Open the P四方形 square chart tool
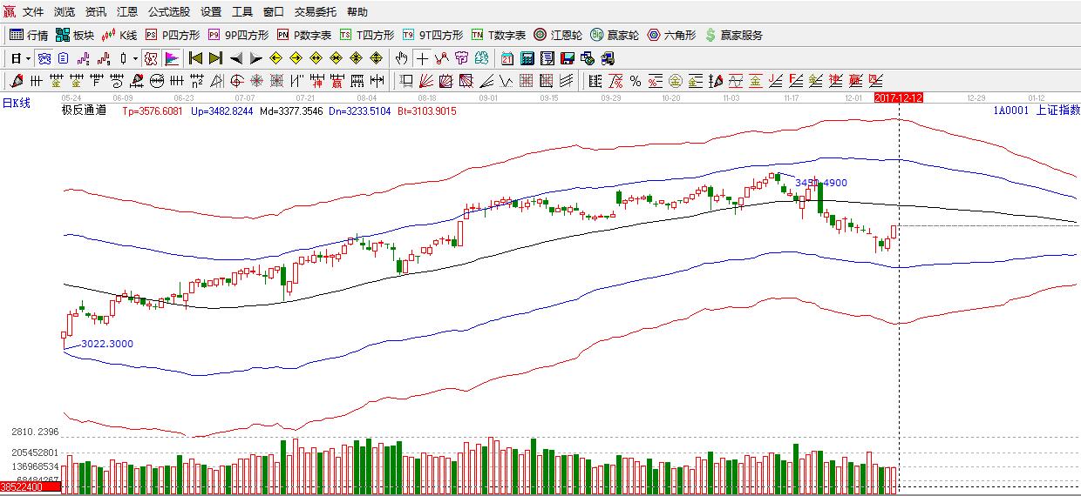The height and width of the screenshot is (496, 1081). (172, 36)
